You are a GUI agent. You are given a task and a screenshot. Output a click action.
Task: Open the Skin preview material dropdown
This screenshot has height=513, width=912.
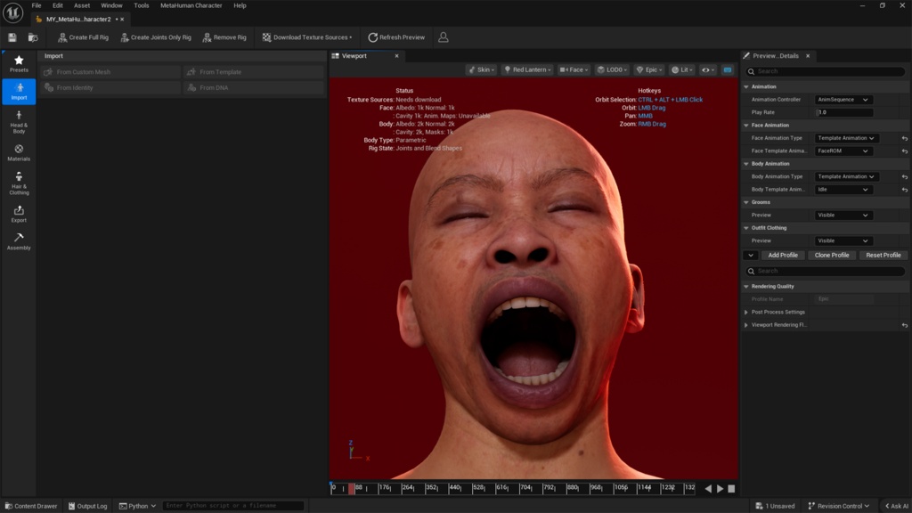(x=482, y=69)
